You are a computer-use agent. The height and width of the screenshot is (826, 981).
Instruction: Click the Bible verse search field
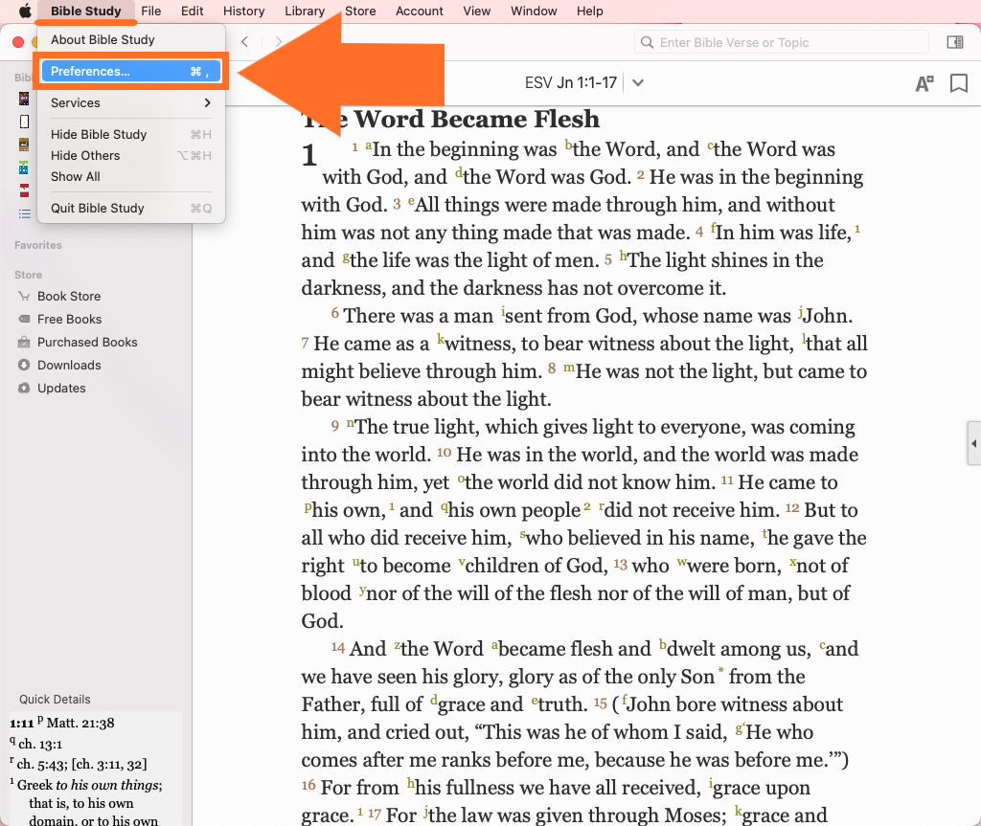(786, 42)
